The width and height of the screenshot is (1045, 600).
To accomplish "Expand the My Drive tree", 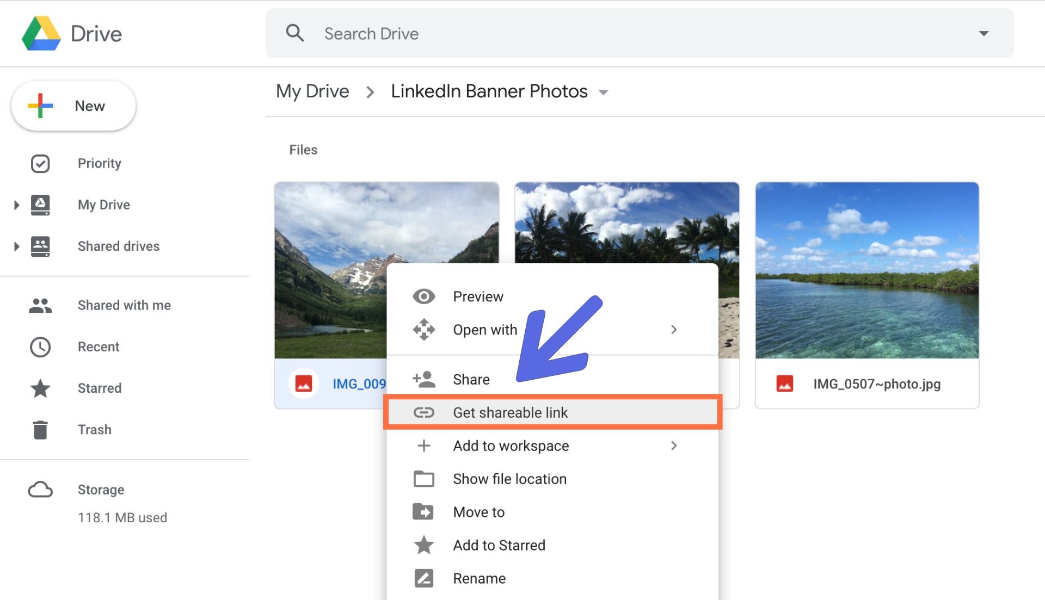I will tap(16, 205).
